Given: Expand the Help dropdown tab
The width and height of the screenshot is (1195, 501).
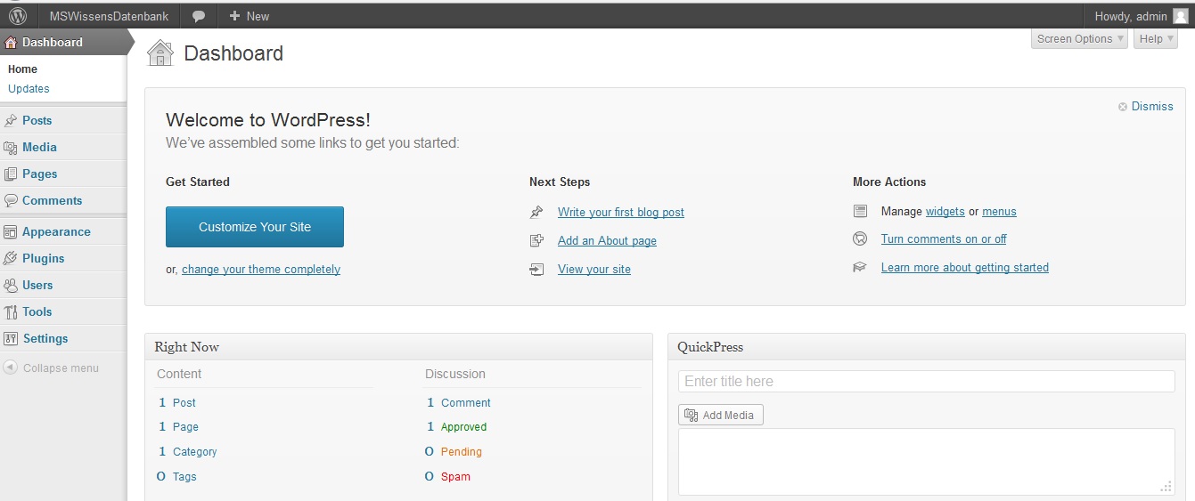Looking at the screenshot, I should tap(1156, 38).
